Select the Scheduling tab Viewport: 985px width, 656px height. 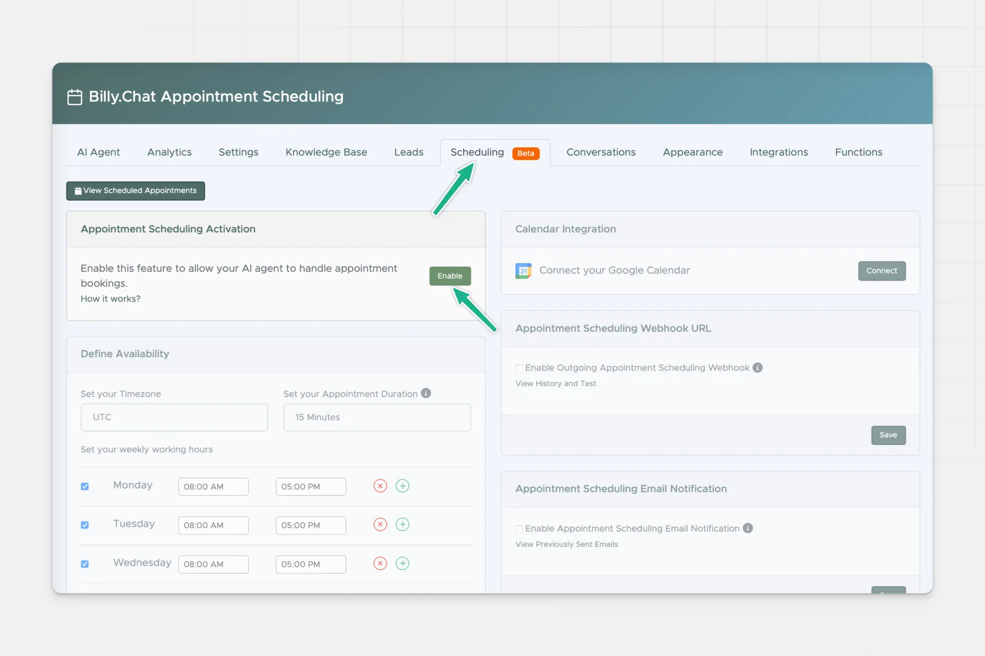(495, 153)
